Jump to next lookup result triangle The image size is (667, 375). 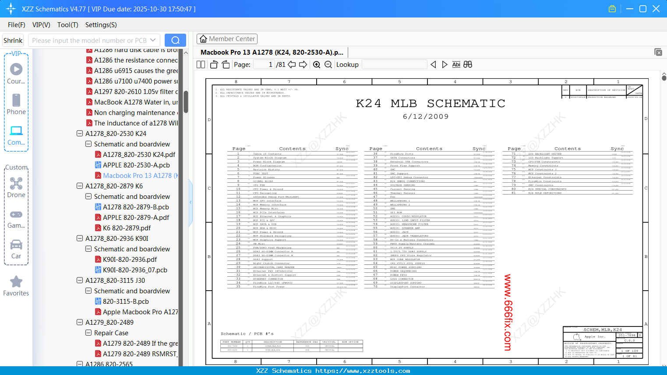445,65
